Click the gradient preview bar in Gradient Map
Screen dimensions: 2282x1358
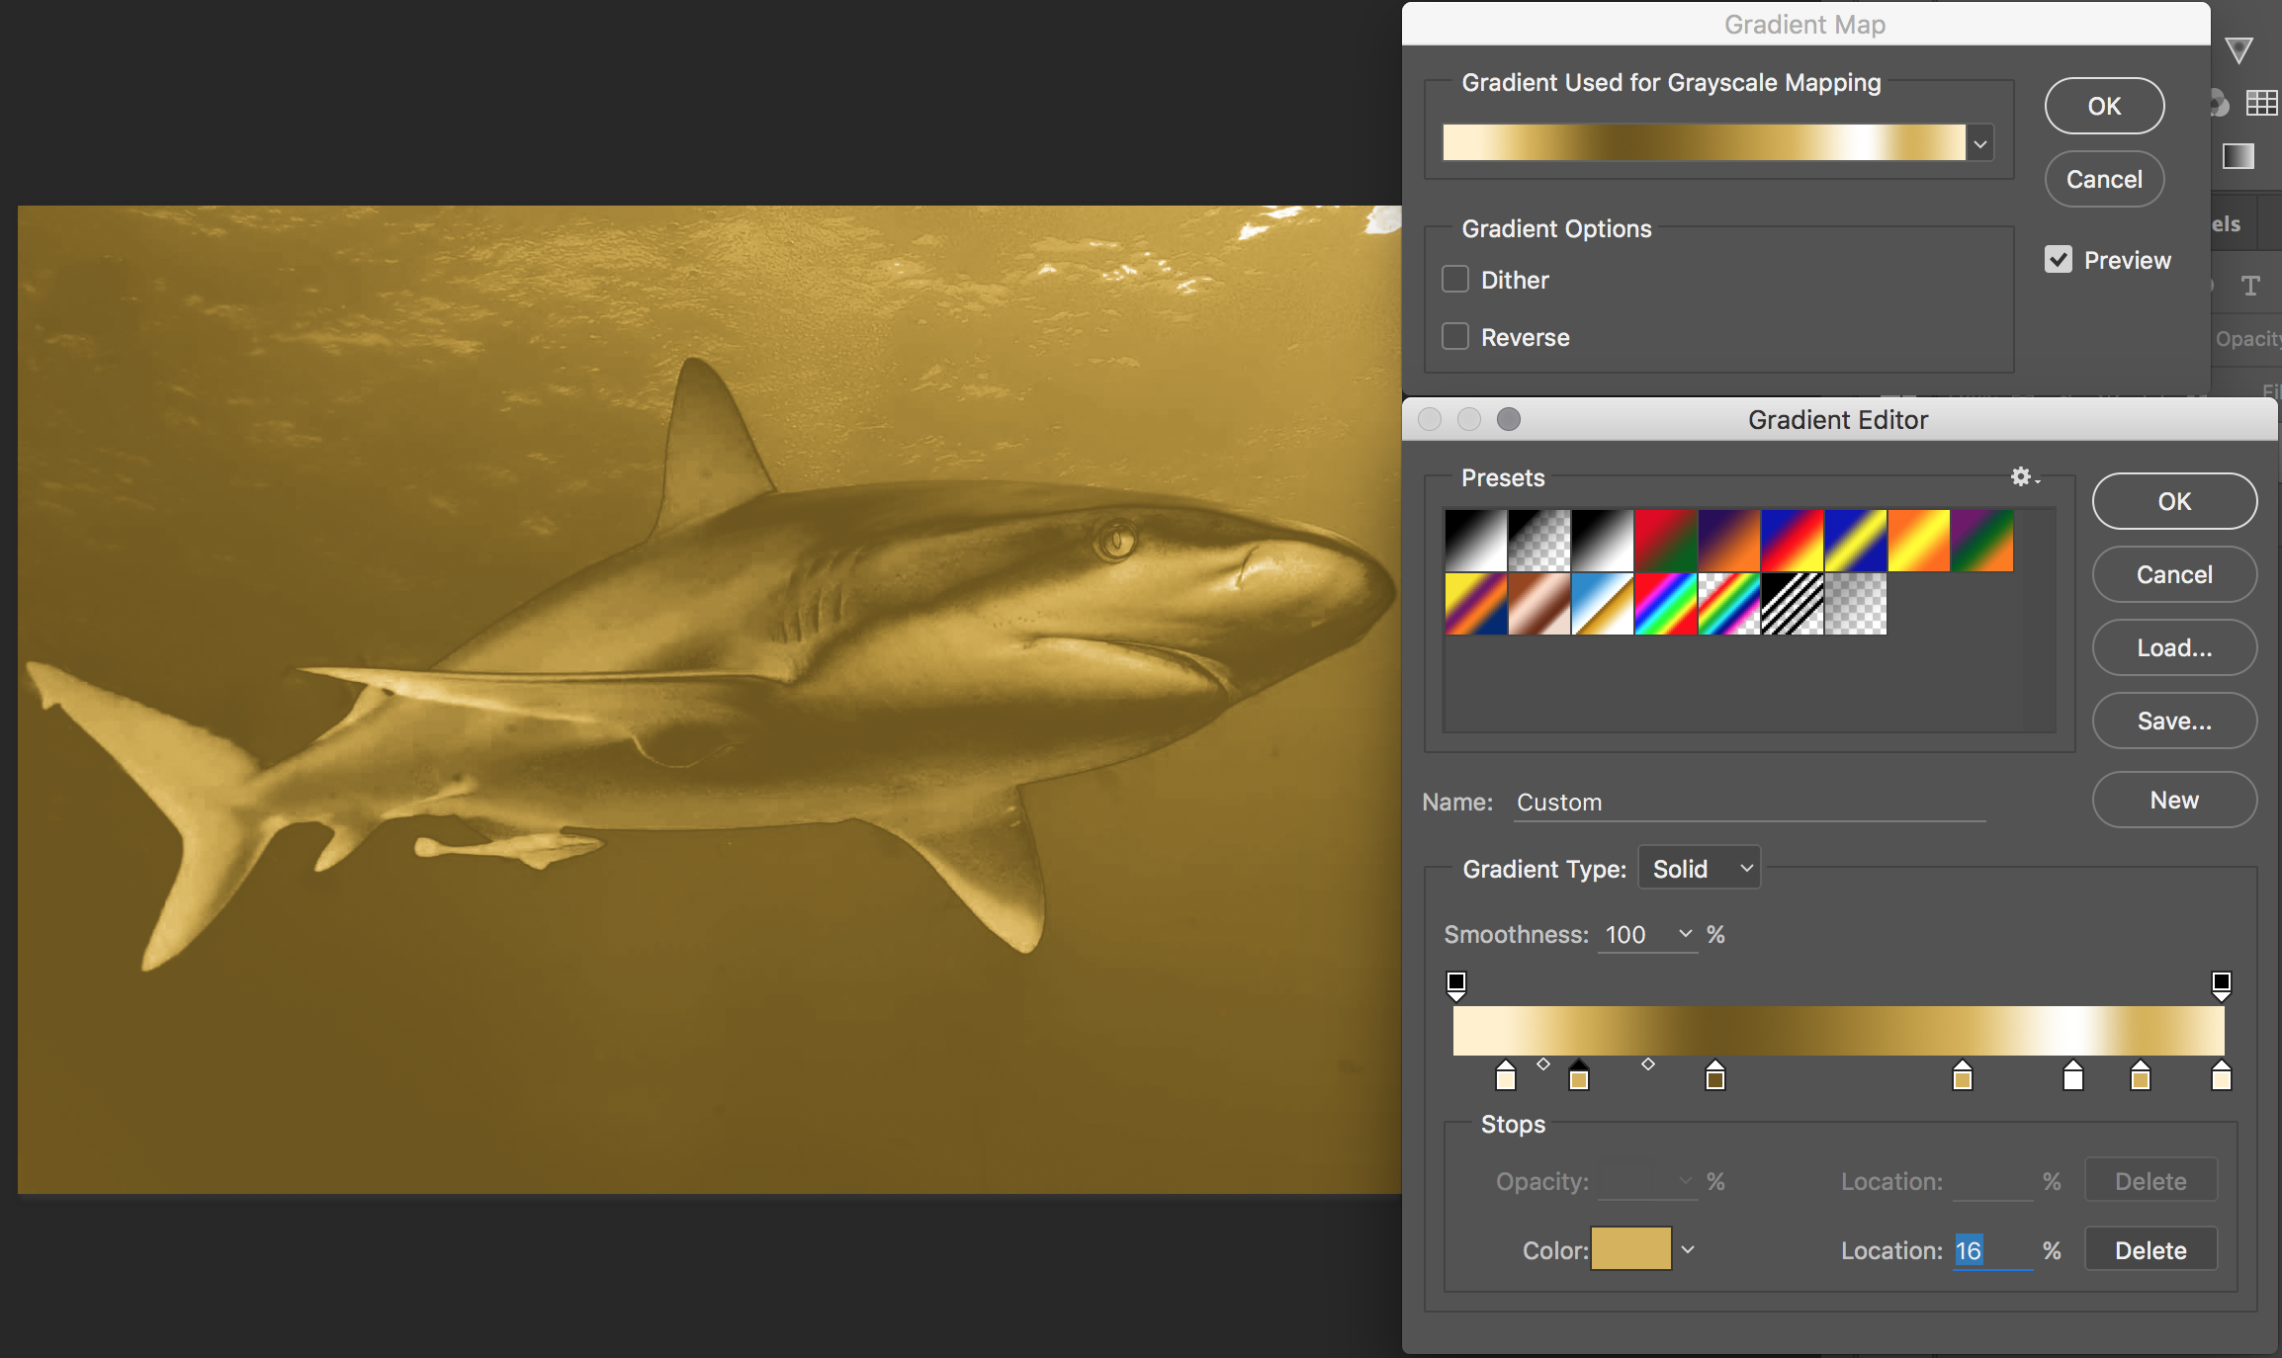(1705, 142)
